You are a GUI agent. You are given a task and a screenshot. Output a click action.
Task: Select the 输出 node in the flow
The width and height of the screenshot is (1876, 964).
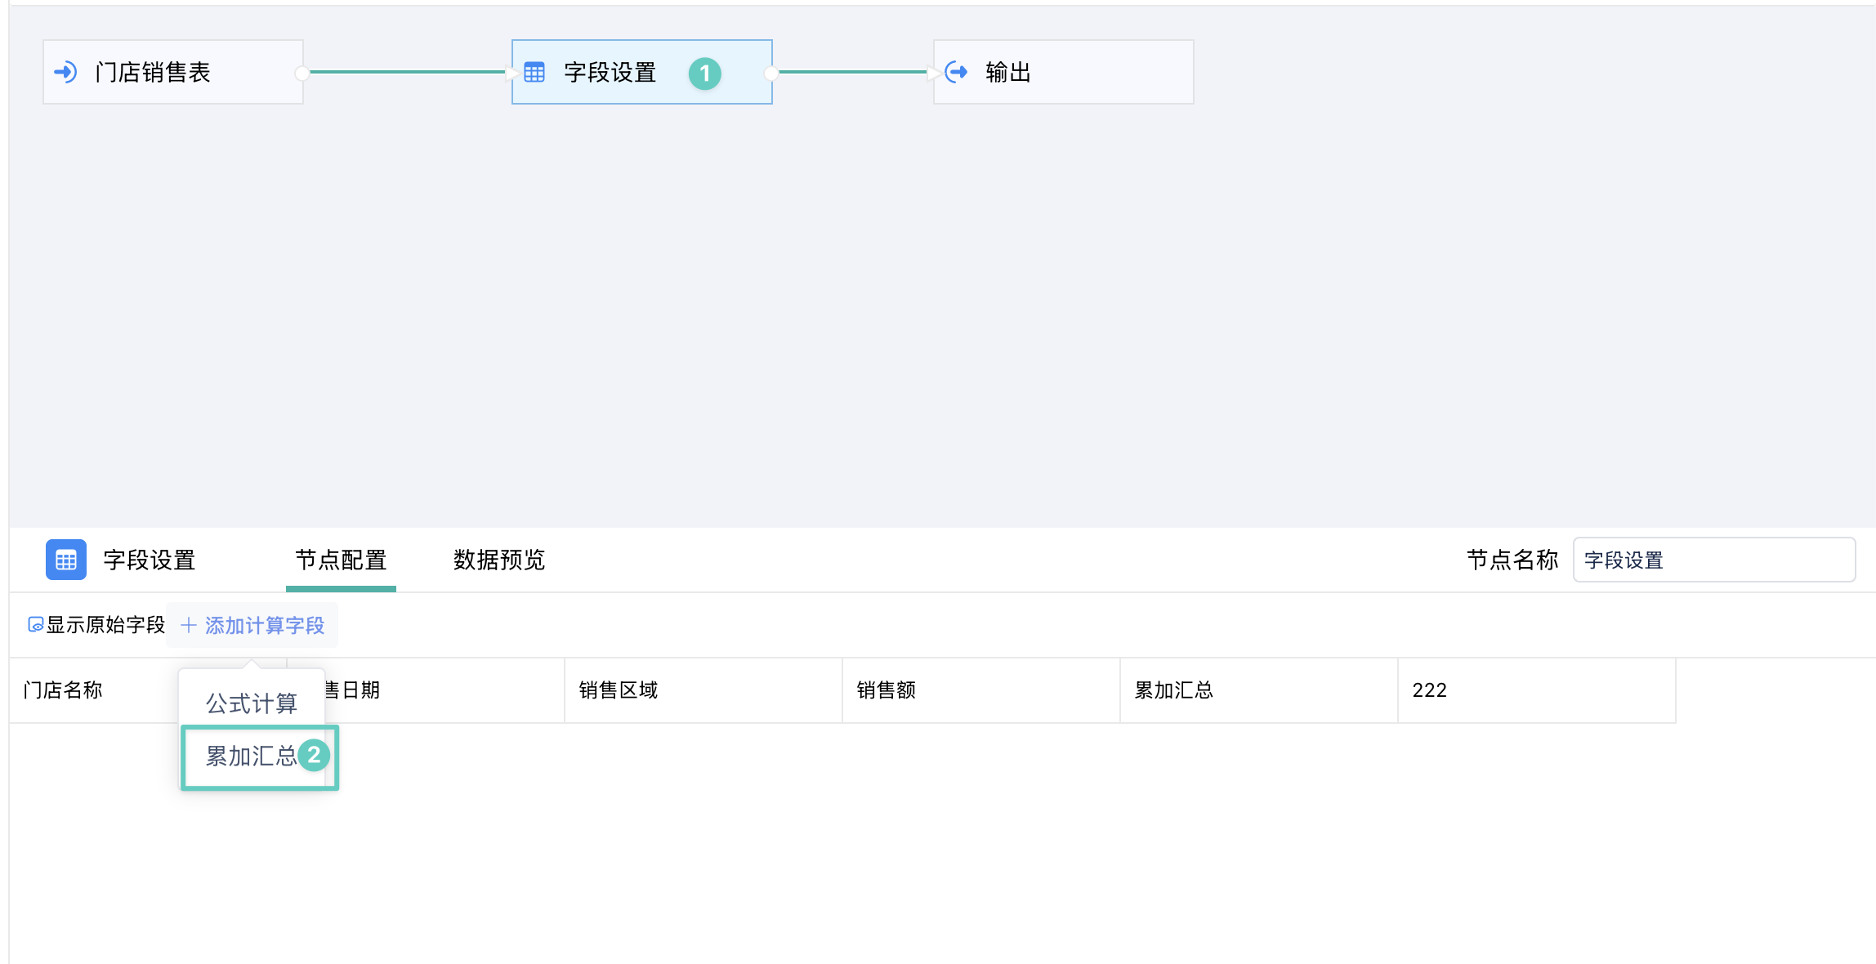(x=1062, y=72)
